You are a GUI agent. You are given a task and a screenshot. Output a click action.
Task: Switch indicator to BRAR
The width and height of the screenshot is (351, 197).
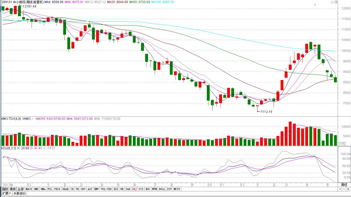coord(66,189)
